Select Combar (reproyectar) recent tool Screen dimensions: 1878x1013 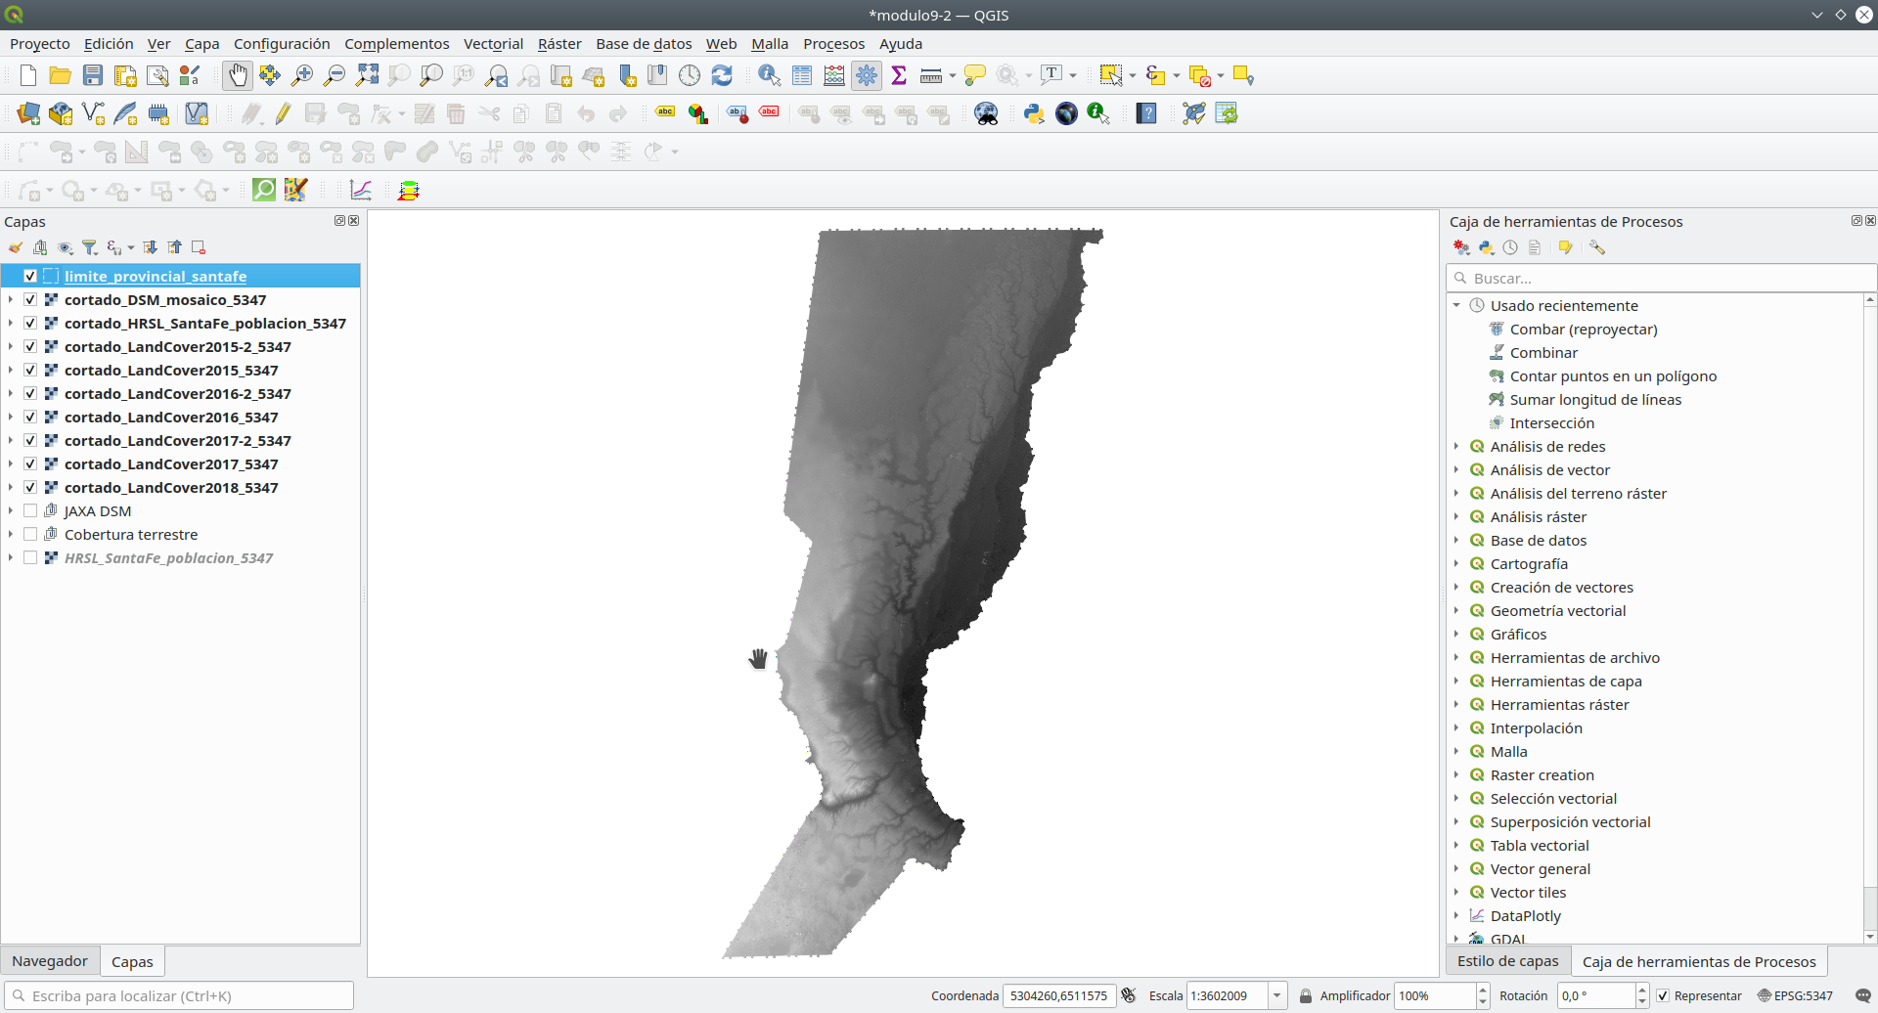coord(1584,329)
